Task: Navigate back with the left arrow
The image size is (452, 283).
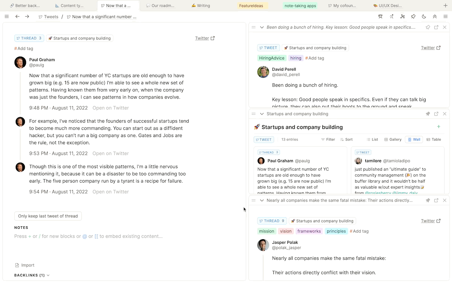Action: click(17, 17)
